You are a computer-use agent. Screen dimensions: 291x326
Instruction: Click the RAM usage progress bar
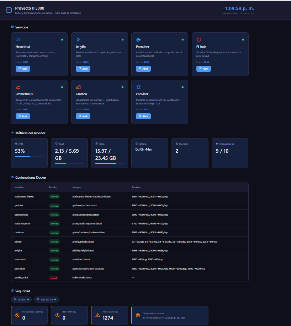69,163
